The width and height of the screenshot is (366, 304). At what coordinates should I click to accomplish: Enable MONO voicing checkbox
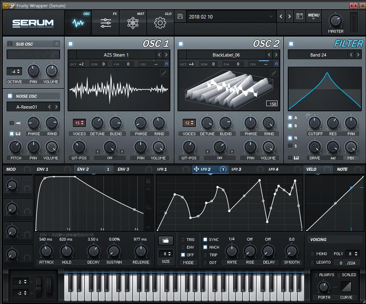point(312,254)
